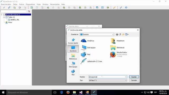Open the Herramientas menu

point(55,4)
